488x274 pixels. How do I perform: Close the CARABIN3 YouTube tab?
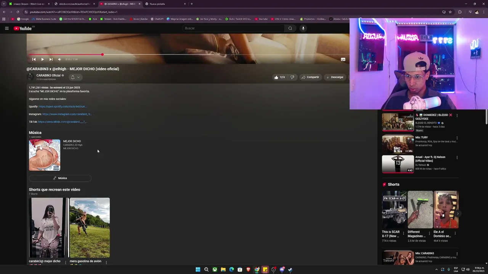(x=140, y=4)
